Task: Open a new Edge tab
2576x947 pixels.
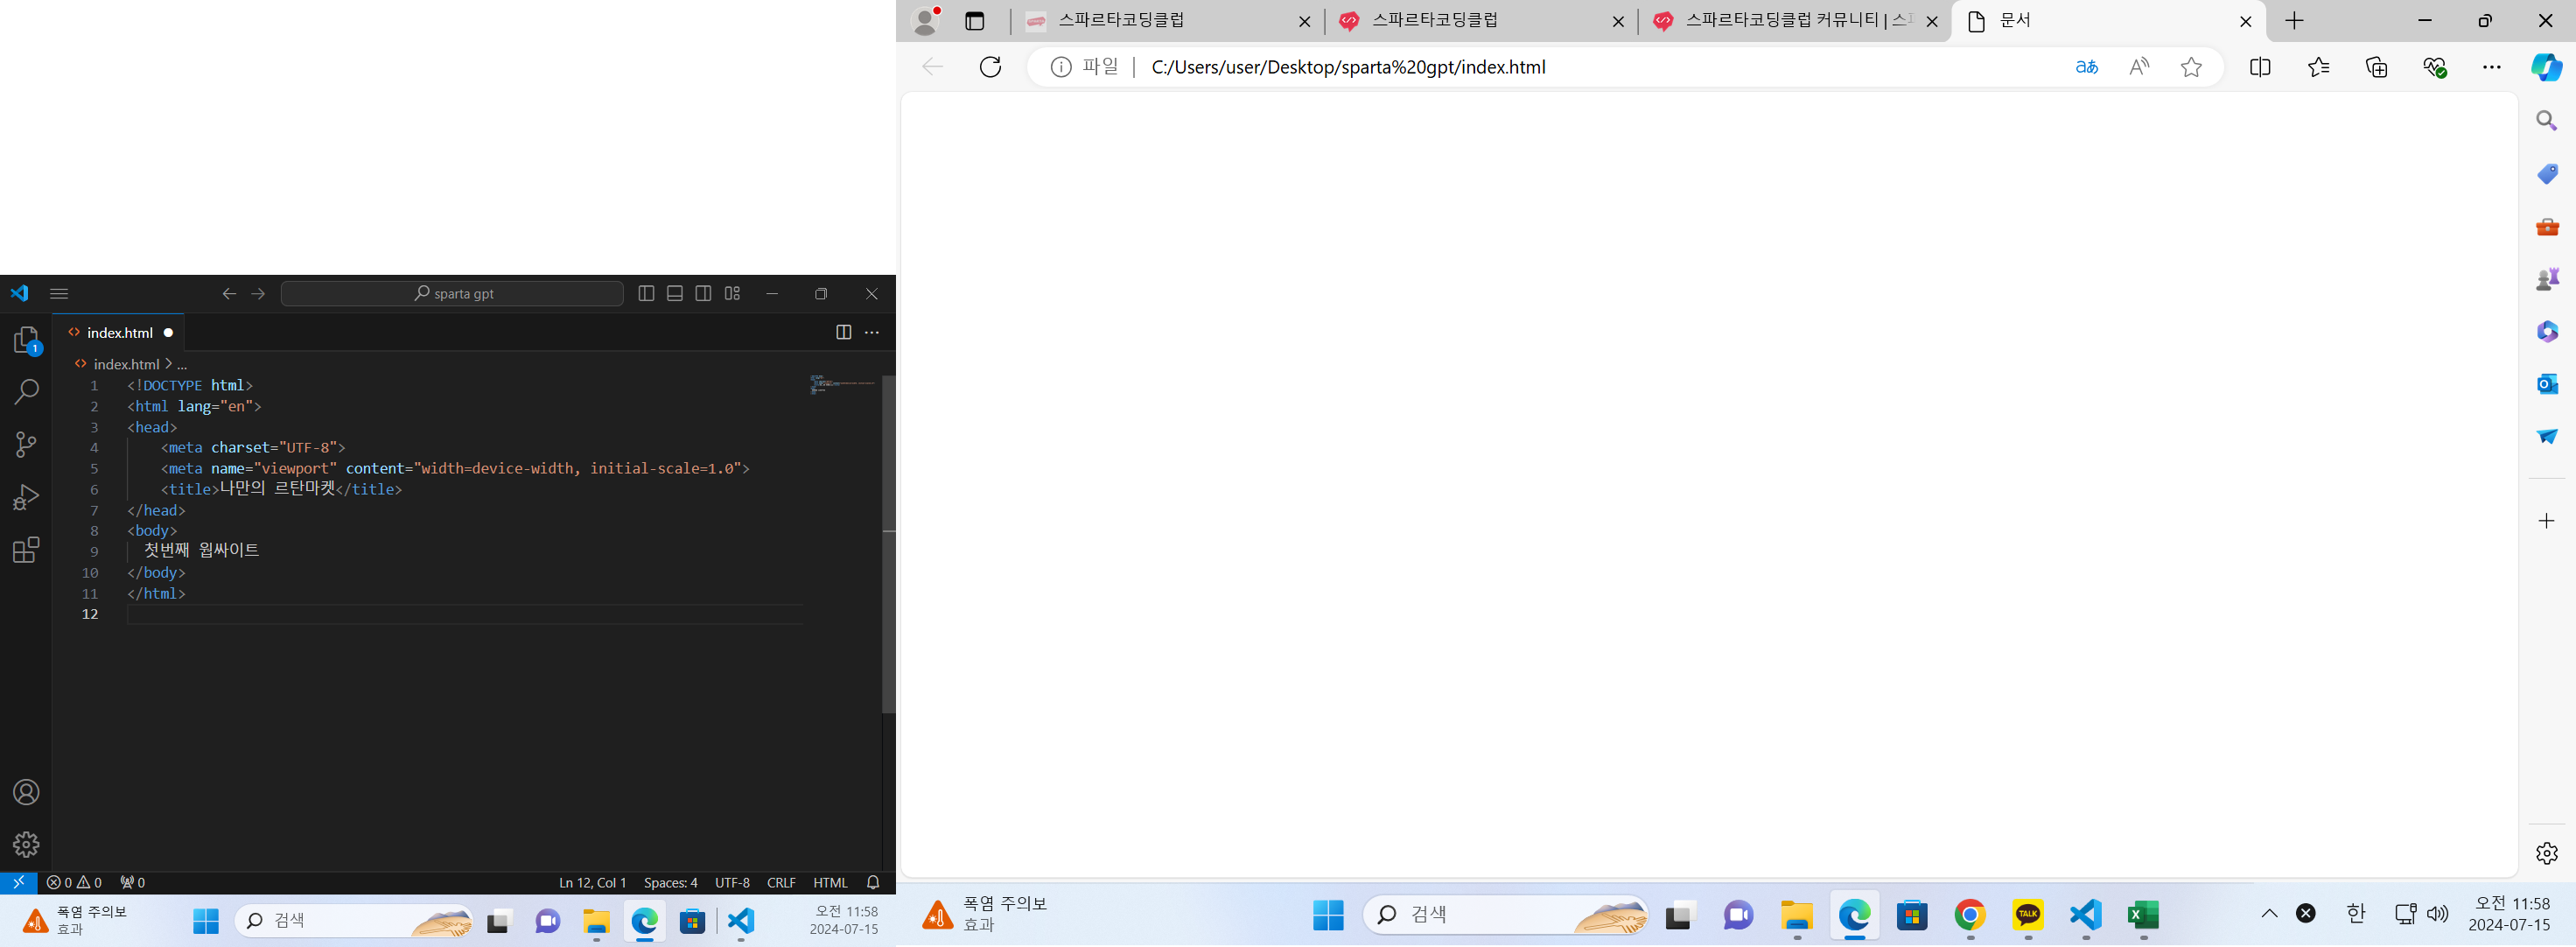Action: click(x=2294, y=21)
